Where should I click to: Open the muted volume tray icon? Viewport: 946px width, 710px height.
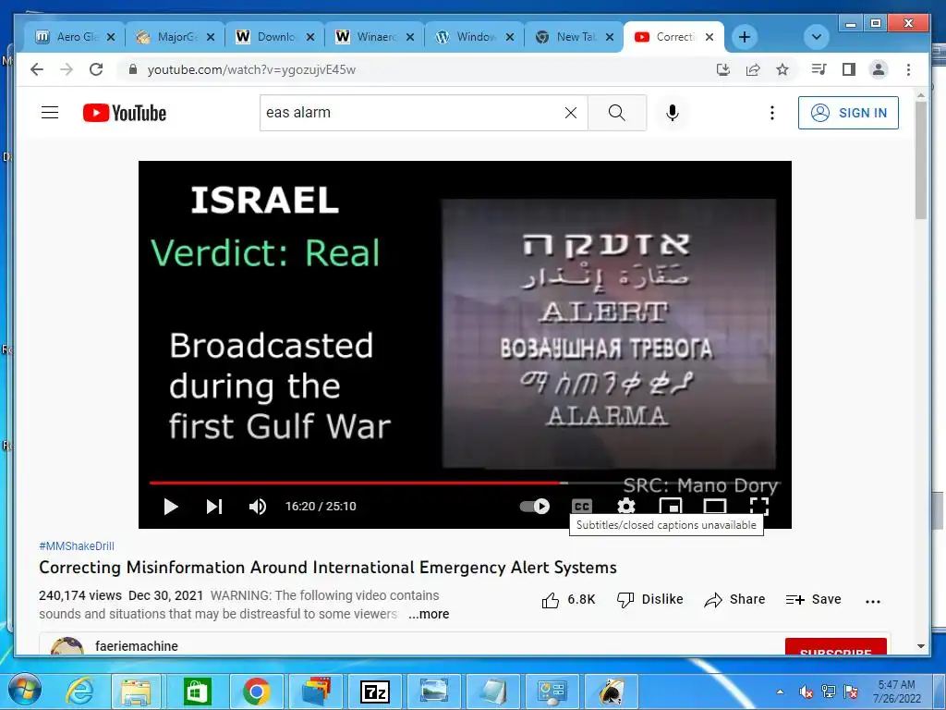(x=806, y=692)
